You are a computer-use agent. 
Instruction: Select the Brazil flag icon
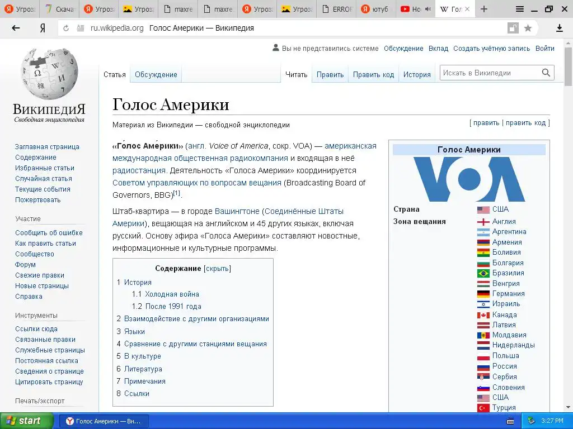[x=483, y=273]
